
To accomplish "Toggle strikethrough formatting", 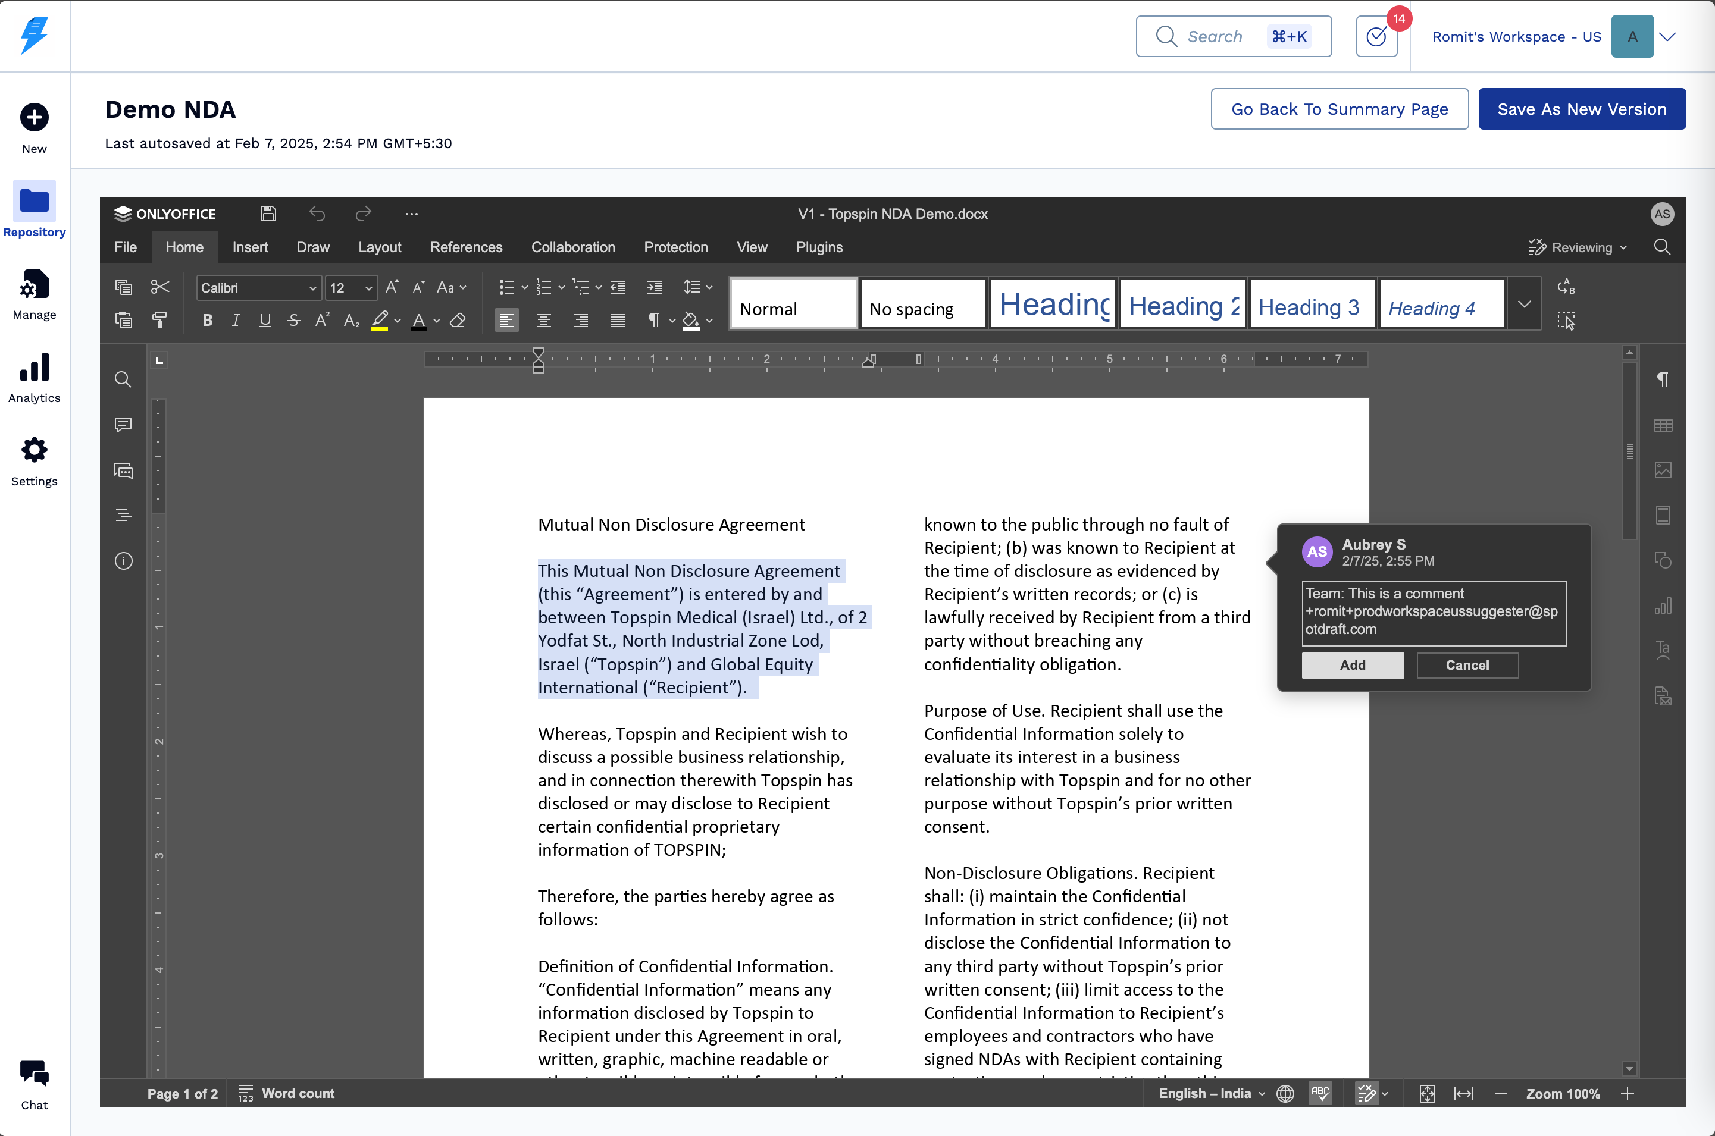I will pos(293,319).
